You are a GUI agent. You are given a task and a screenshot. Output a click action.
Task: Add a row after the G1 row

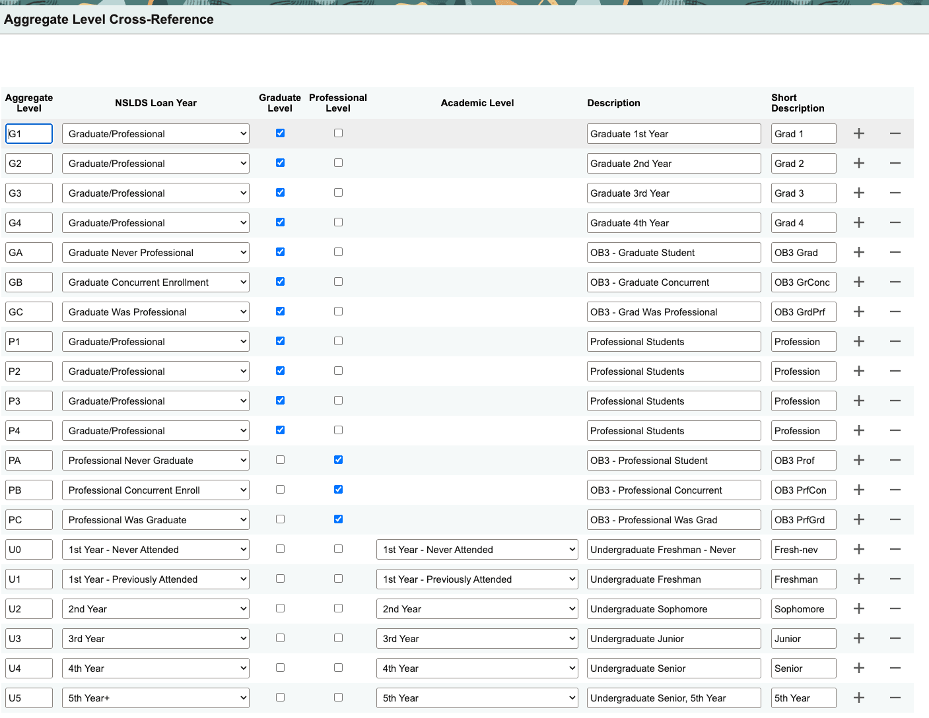[859, 133]
